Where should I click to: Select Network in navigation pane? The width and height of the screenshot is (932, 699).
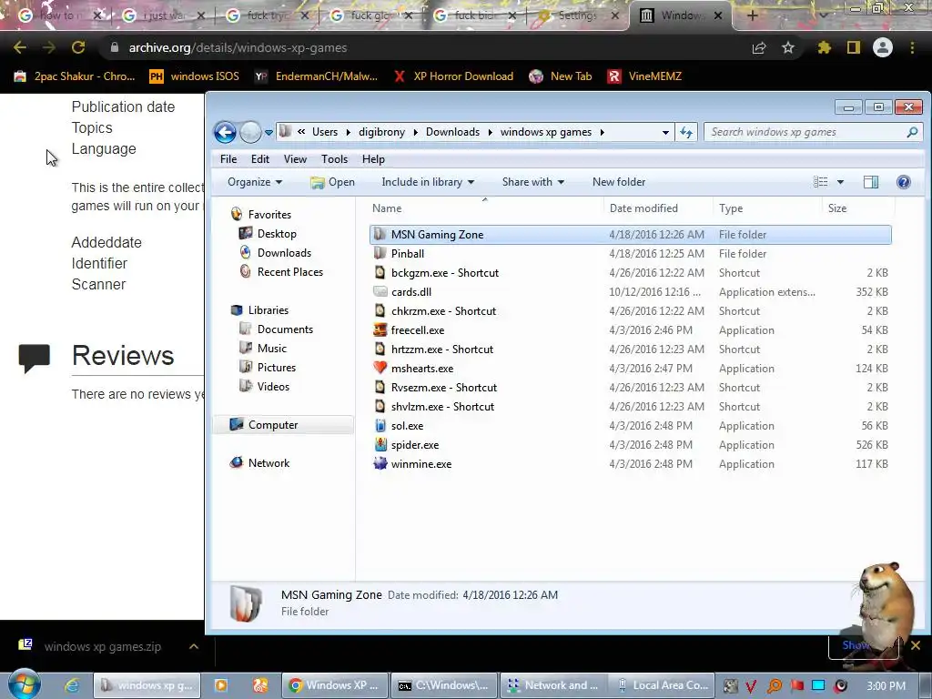(268, 463)
